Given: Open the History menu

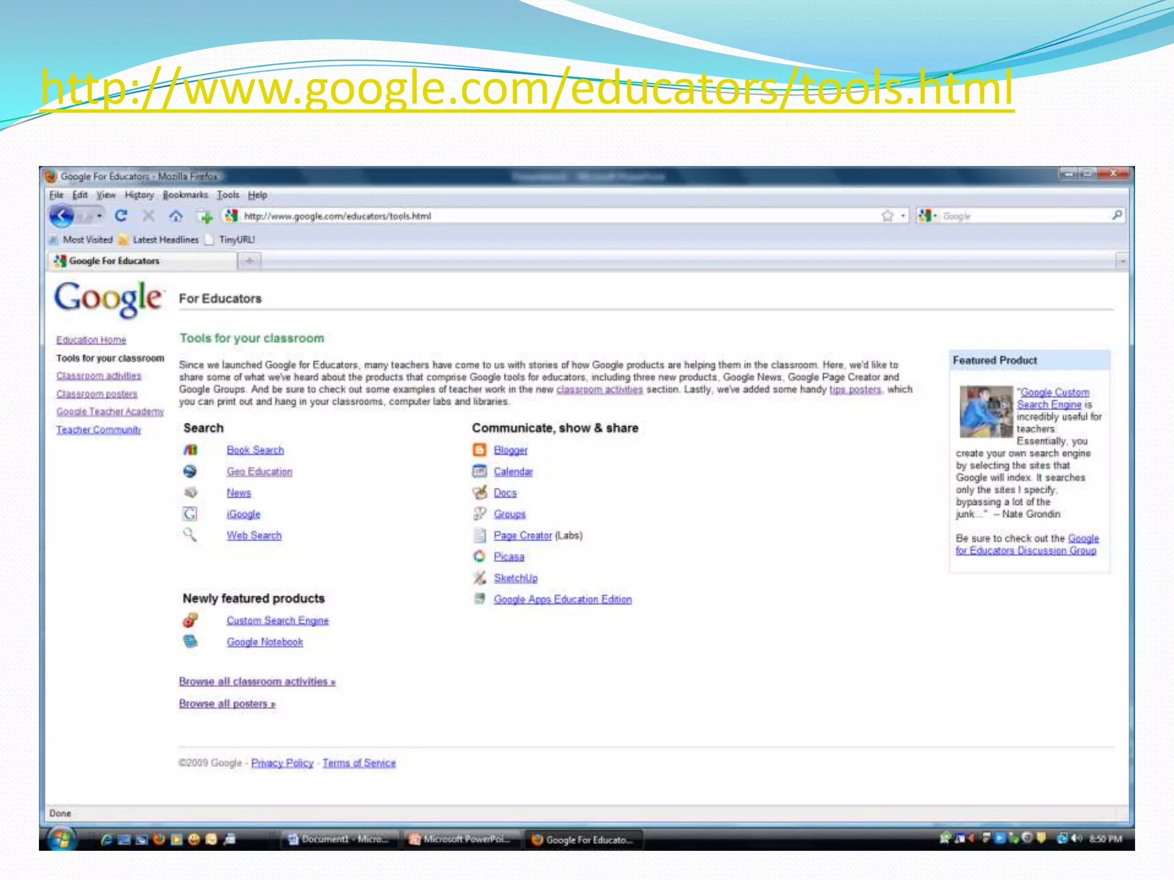Looking at the screenshot, I should 139,195.
